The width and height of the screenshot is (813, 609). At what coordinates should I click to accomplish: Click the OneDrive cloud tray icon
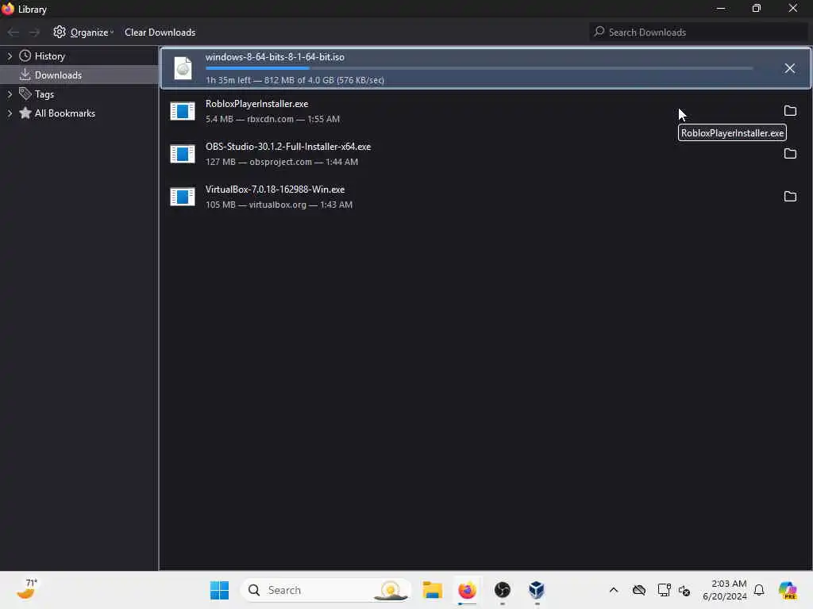click(x=639, y=590)
